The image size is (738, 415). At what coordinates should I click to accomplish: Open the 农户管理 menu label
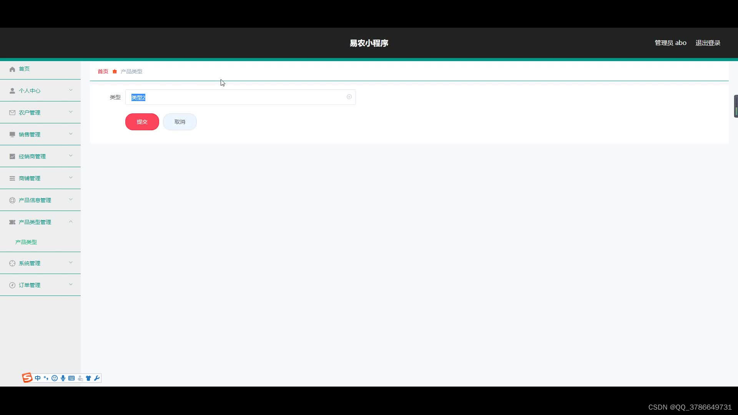pos(30,113)
